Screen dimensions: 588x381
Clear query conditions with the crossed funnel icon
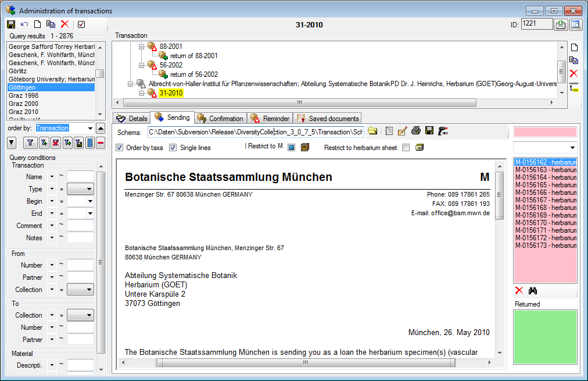(56, 143)
